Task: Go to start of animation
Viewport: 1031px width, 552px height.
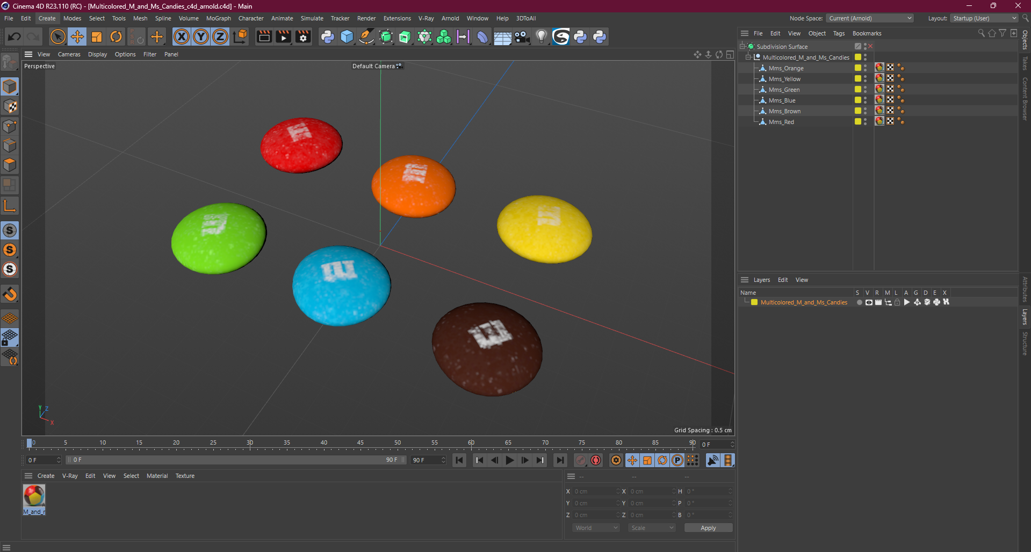Action: (x=459, y=460)
